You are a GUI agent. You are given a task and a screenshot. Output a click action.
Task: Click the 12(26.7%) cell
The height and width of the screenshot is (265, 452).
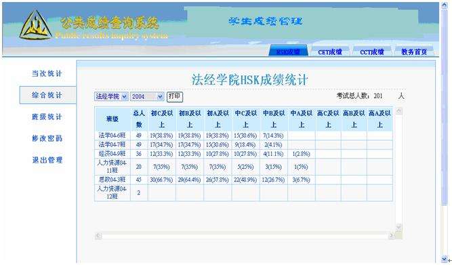click(273, 180)
